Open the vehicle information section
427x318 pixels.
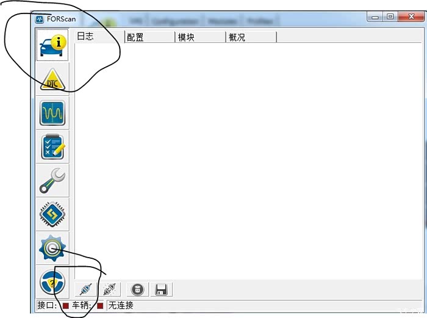coord(52,45)
